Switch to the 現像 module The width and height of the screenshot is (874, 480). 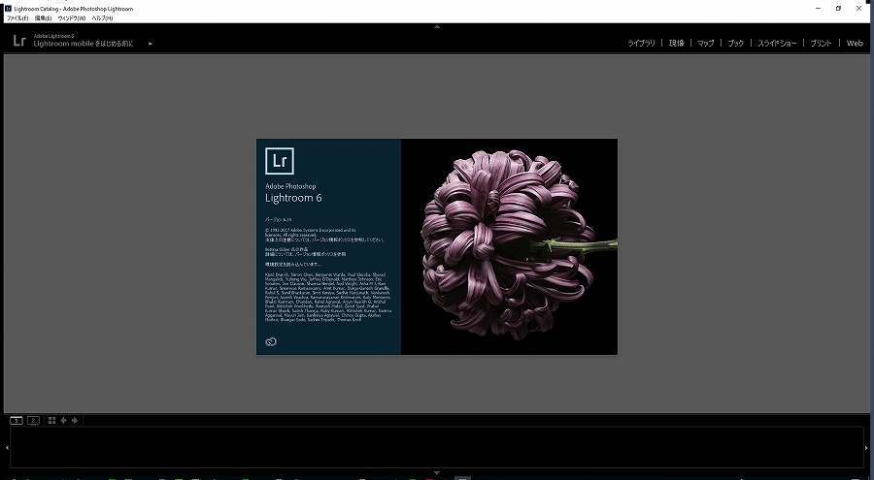click(x=677, y=44)
